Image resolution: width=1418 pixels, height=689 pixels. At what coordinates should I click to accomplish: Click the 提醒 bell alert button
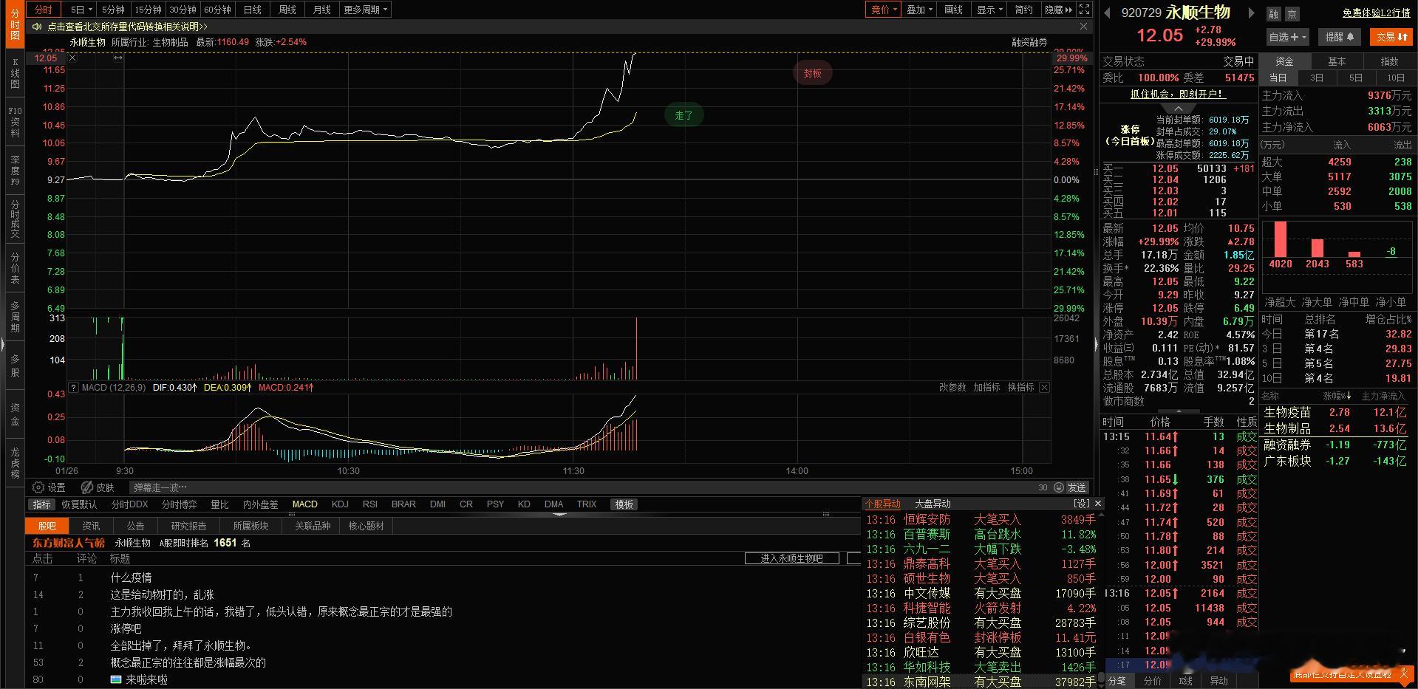click(1340, 37)
